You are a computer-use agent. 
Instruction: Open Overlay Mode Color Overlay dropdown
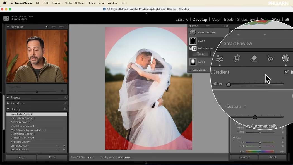tap(124, 157)
